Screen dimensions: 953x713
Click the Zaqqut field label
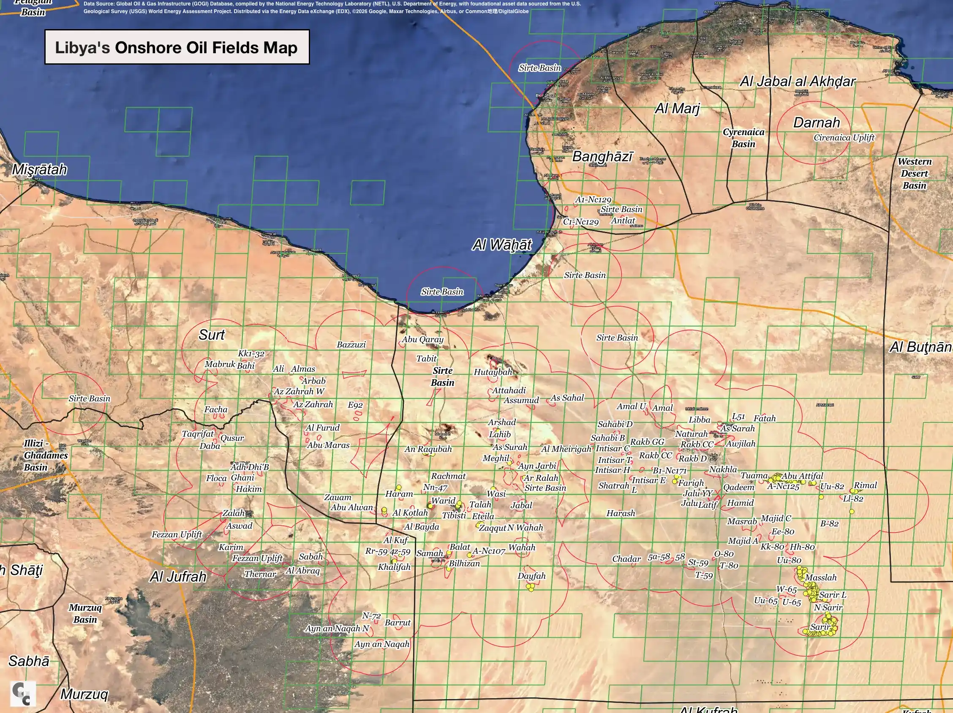tap(492, 528)
